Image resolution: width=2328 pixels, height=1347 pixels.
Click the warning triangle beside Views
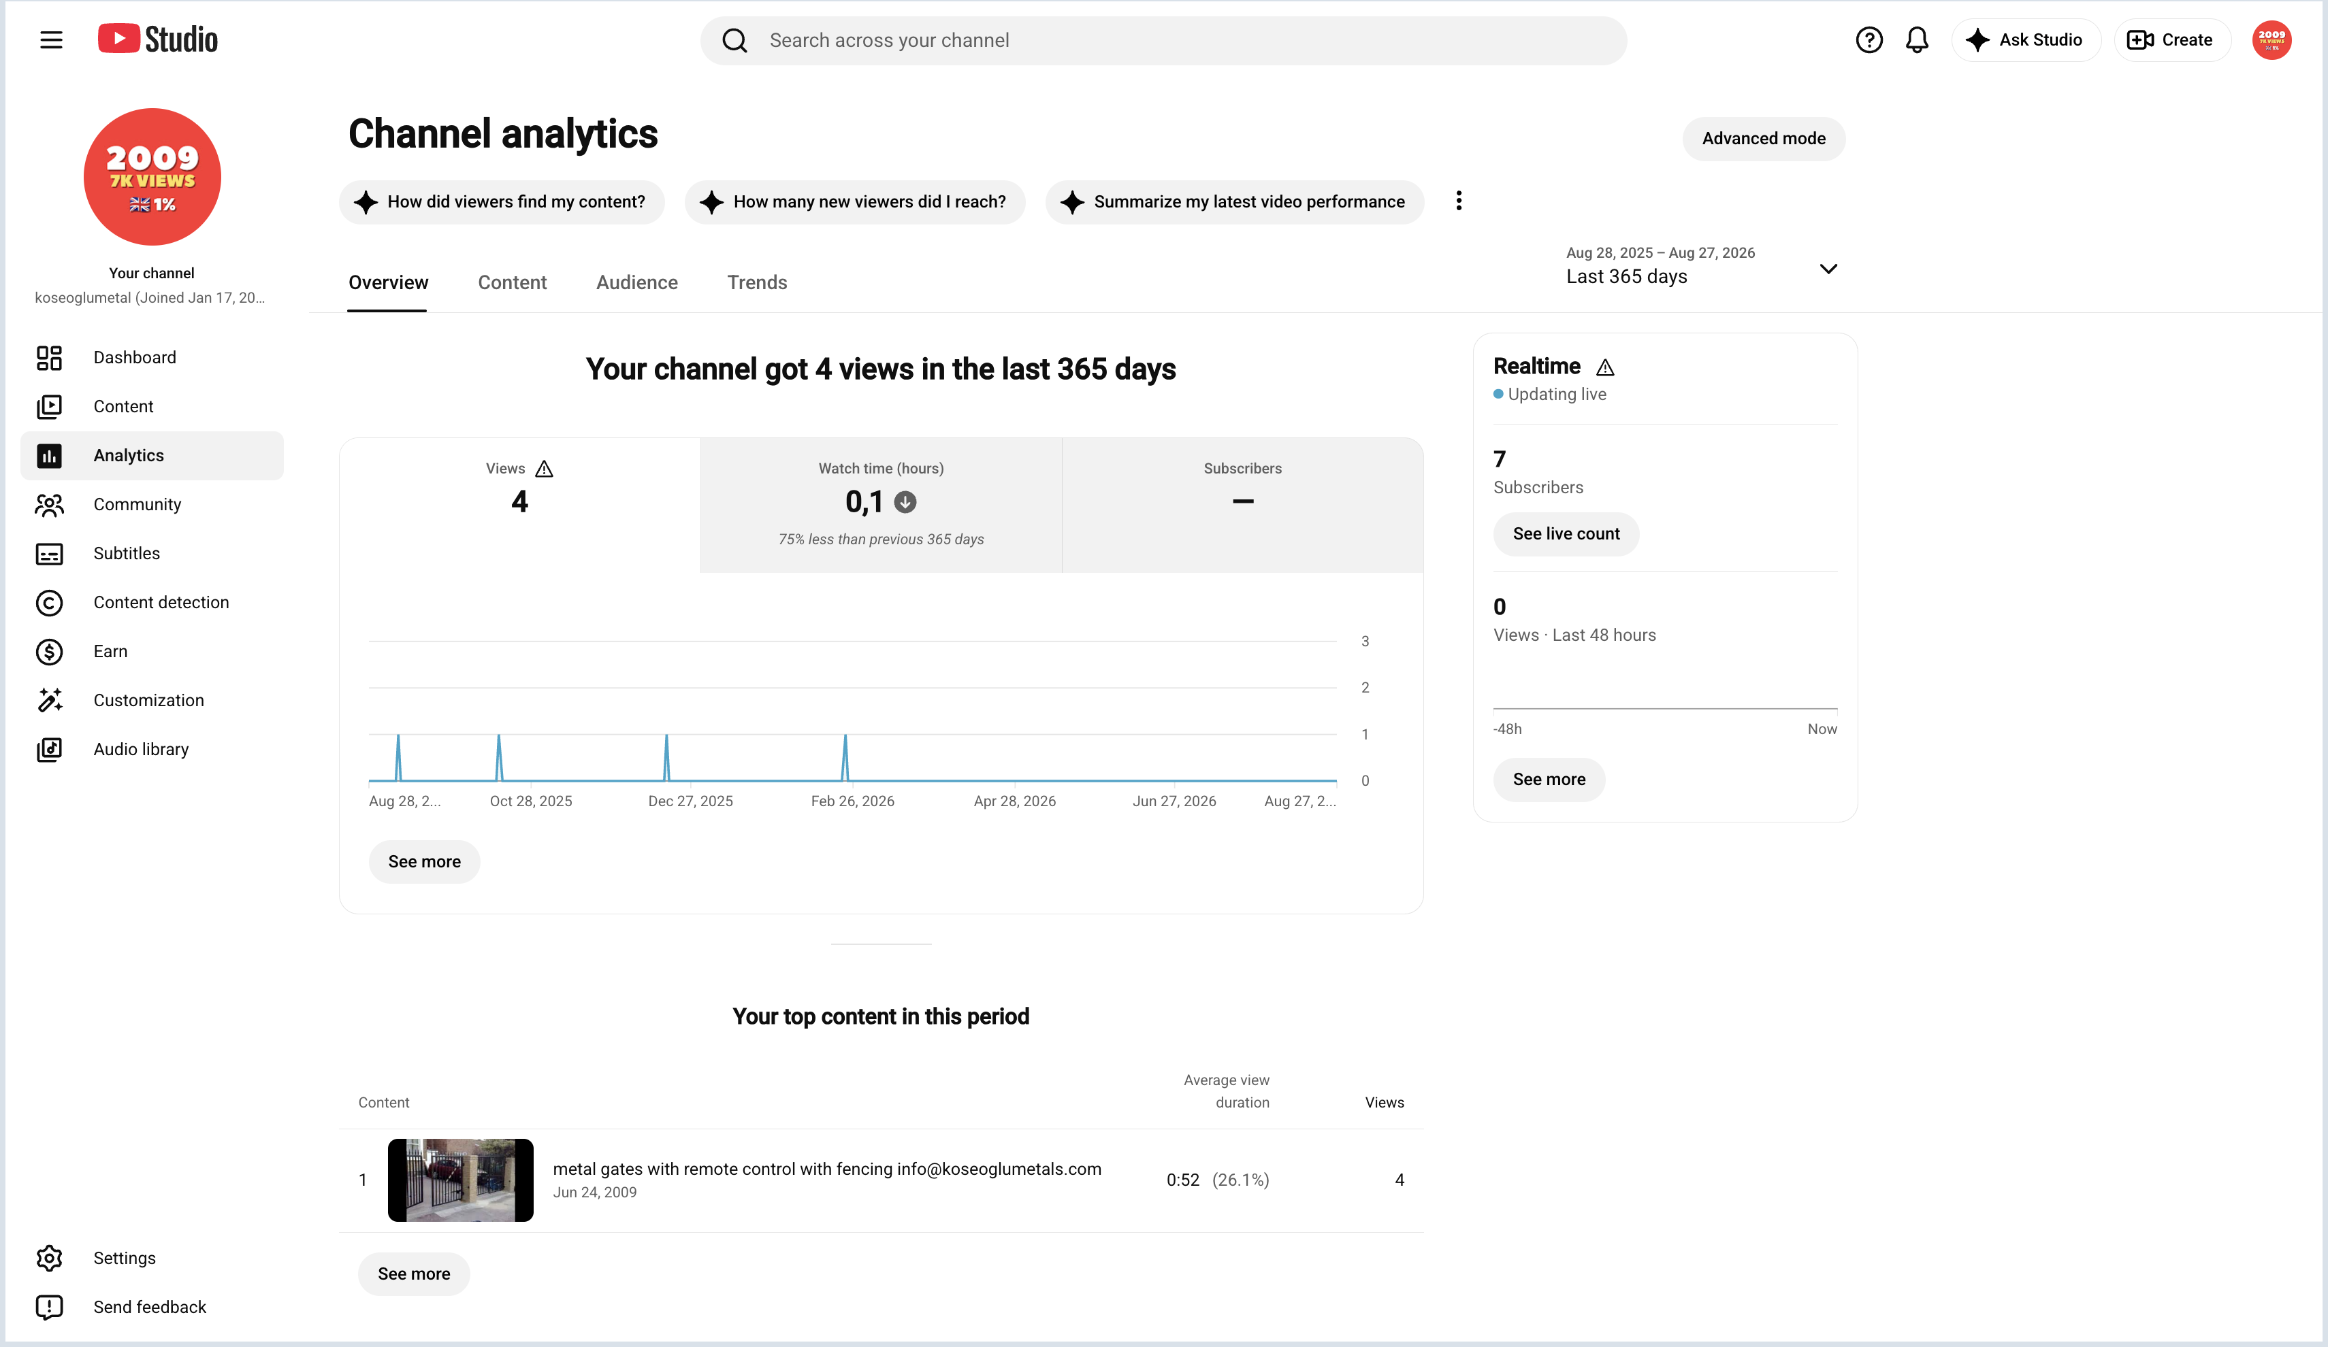point(544,469)
